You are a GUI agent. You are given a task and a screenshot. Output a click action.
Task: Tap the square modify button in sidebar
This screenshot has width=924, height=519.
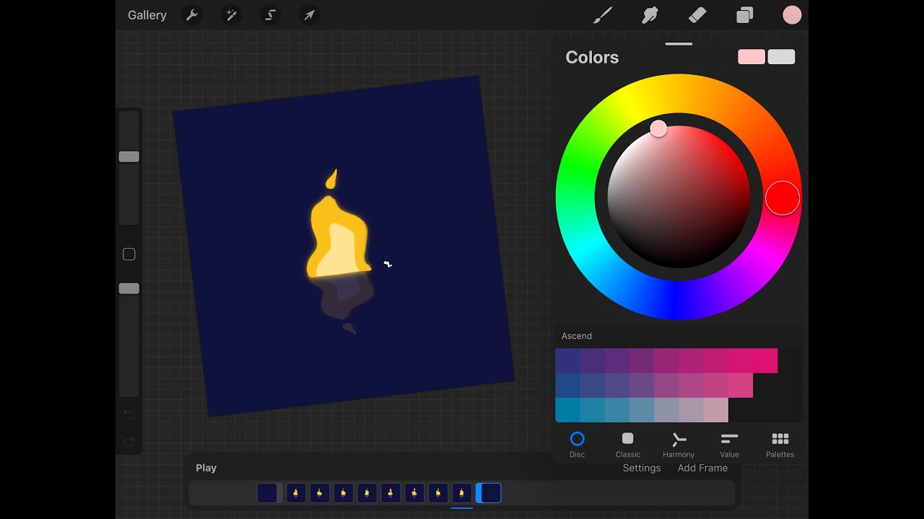[x=129, y=254]
